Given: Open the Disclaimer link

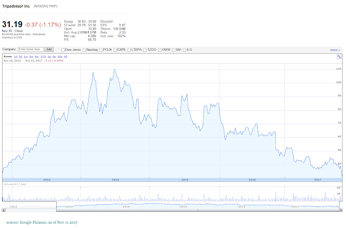Looking at the screenshot, I should (39, 35).
